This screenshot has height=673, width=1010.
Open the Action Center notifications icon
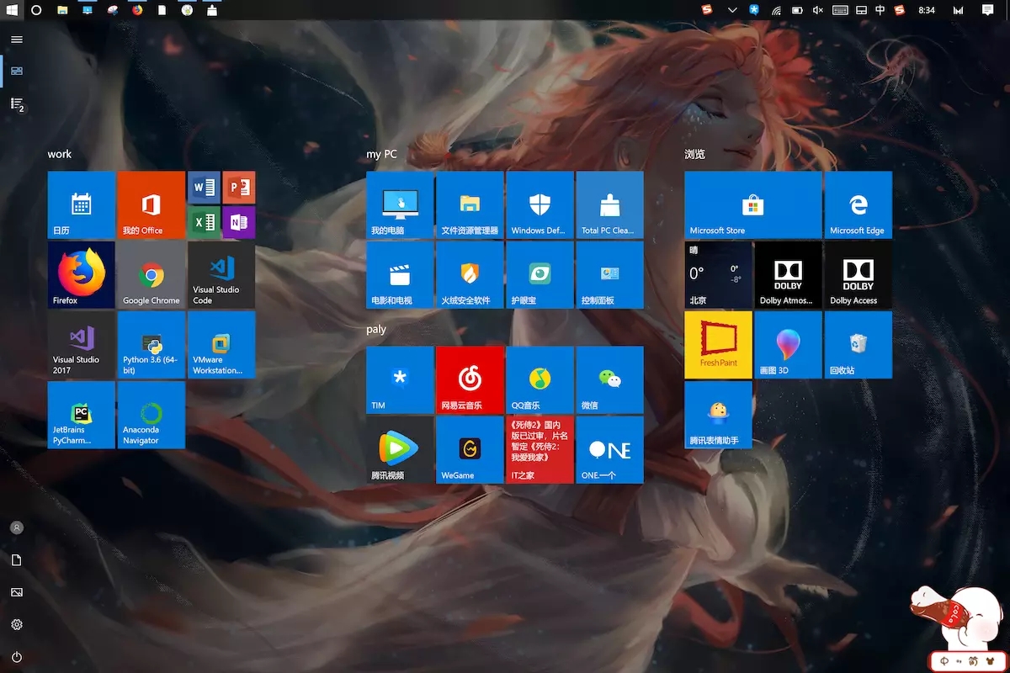click(988, 10)
